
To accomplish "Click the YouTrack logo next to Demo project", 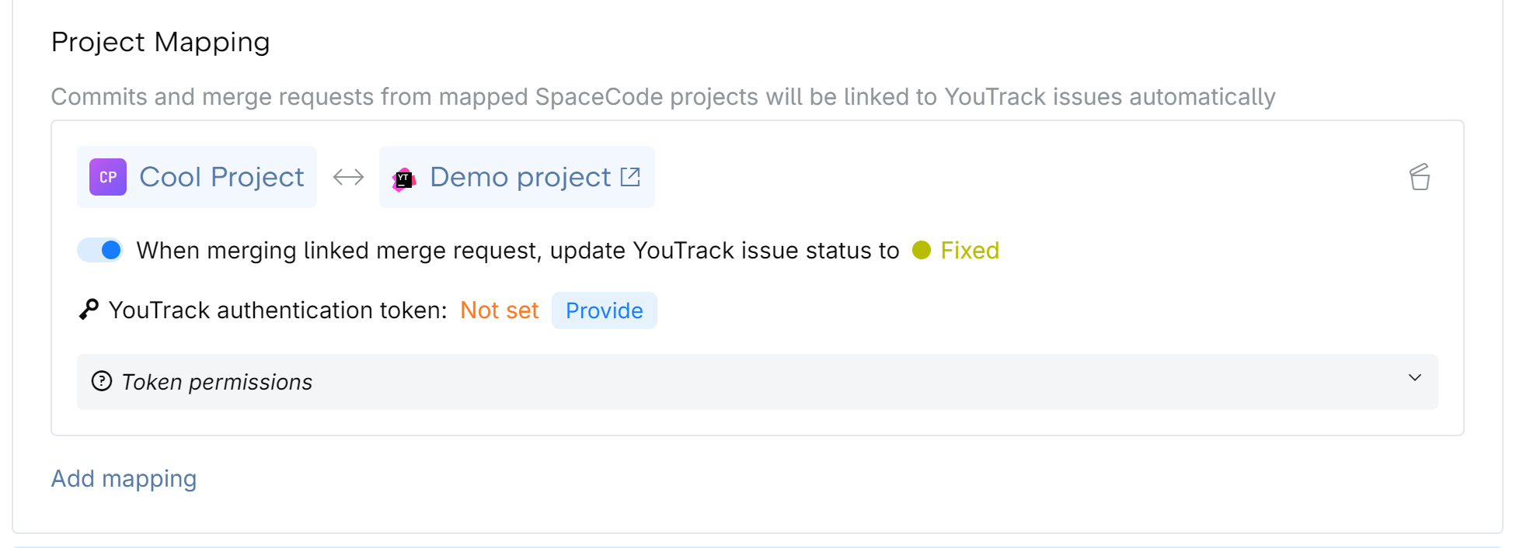I will 404,177.
